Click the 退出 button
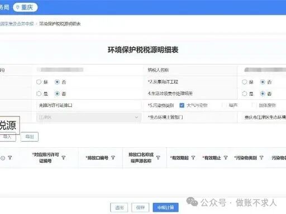 pos(119,207)
